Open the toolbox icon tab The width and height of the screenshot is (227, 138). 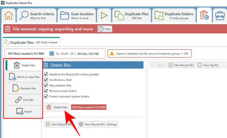point(220,15)
